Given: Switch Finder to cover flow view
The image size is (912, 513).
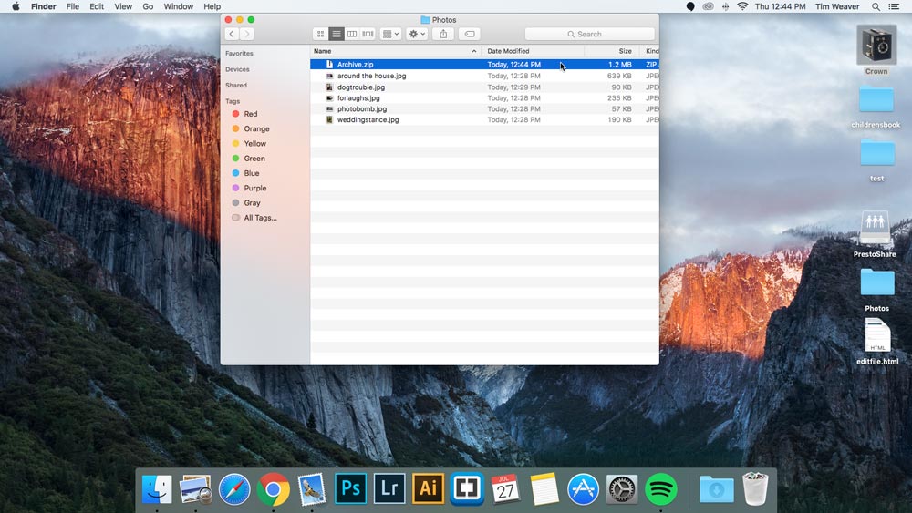Looking at the screenshot, I should coord(368,35).
